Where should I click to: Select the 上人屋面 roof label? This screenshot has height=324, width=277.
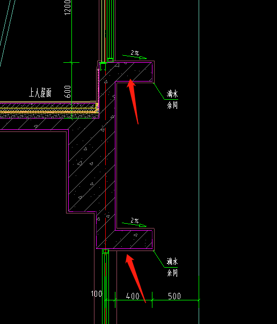pyautogui.click(x=40, y=93)
